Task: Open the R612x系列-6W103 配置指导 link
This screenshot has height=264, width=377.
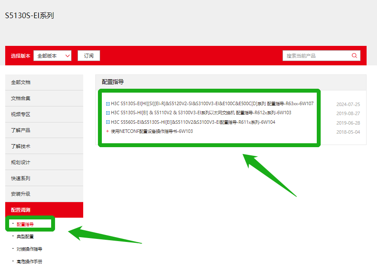Action: pyautogui.click(x=201, y=113)
